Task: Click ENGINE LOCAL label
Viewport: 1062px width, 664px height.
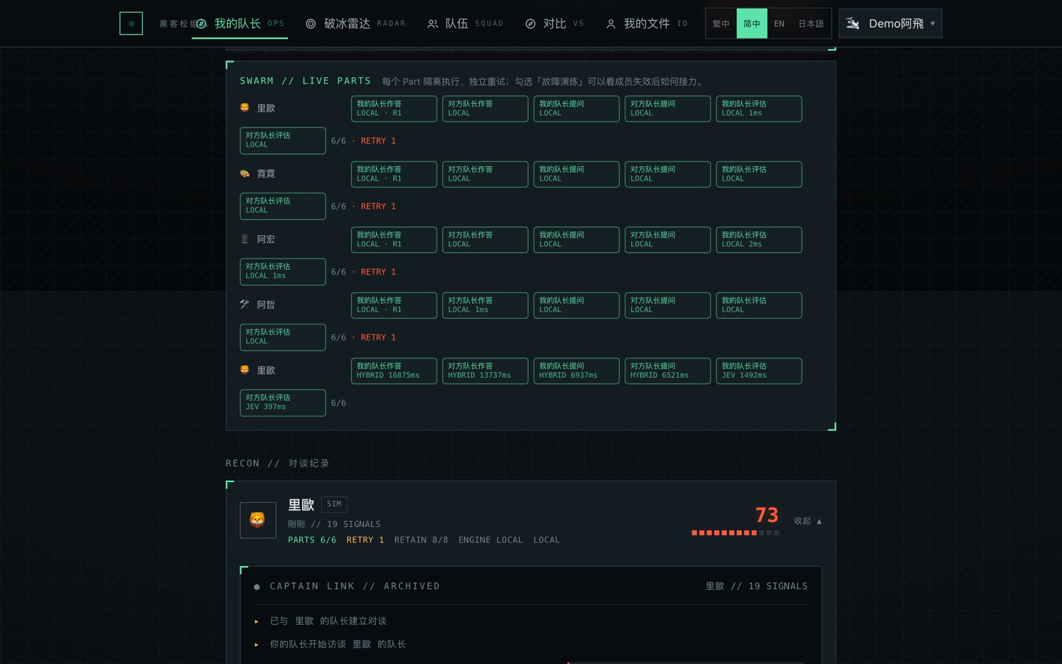Action: [x=491, y=540]
